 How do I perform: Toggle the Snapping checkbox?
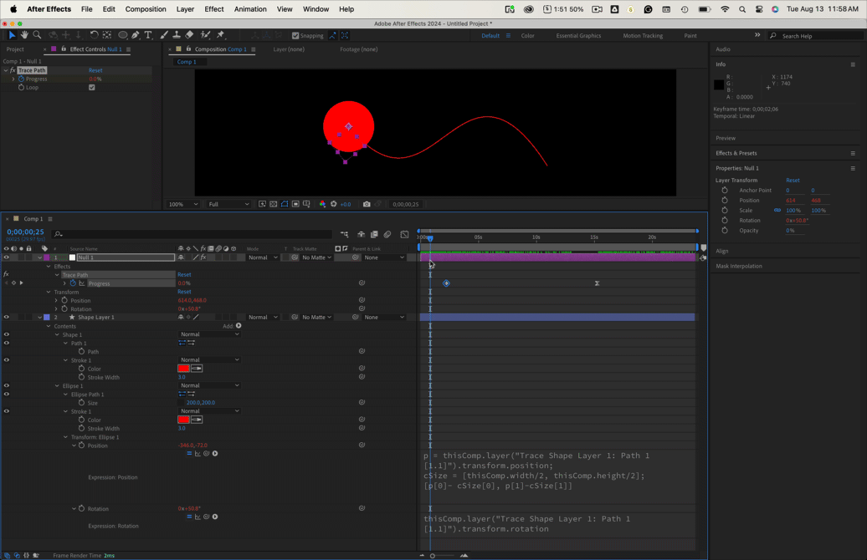point(295,35)
